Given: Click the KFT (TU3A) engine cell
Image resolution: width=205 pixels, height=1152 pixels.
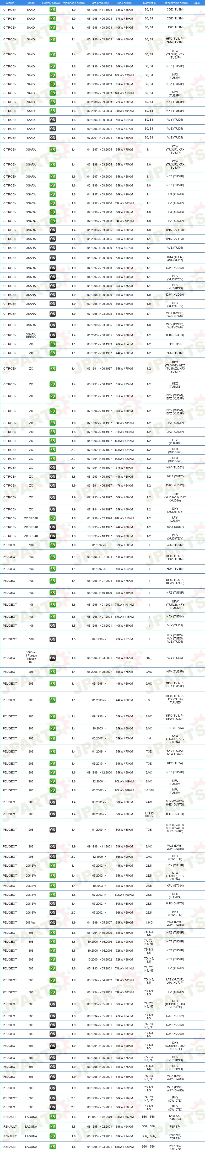Looking at the screenshot, I should click(175, 763).
